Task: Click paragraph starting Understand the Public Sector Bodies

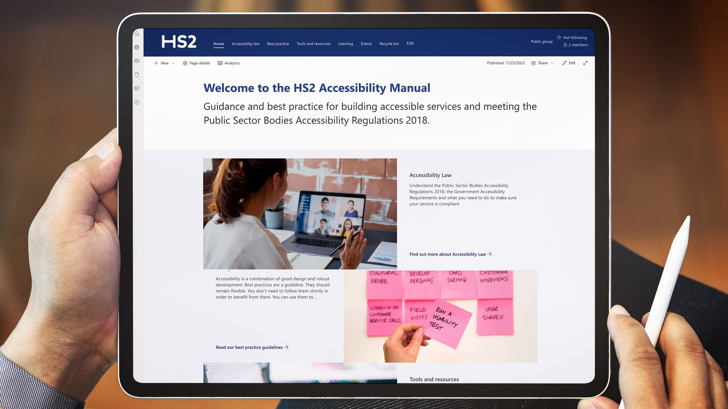Action: [463, 195]
